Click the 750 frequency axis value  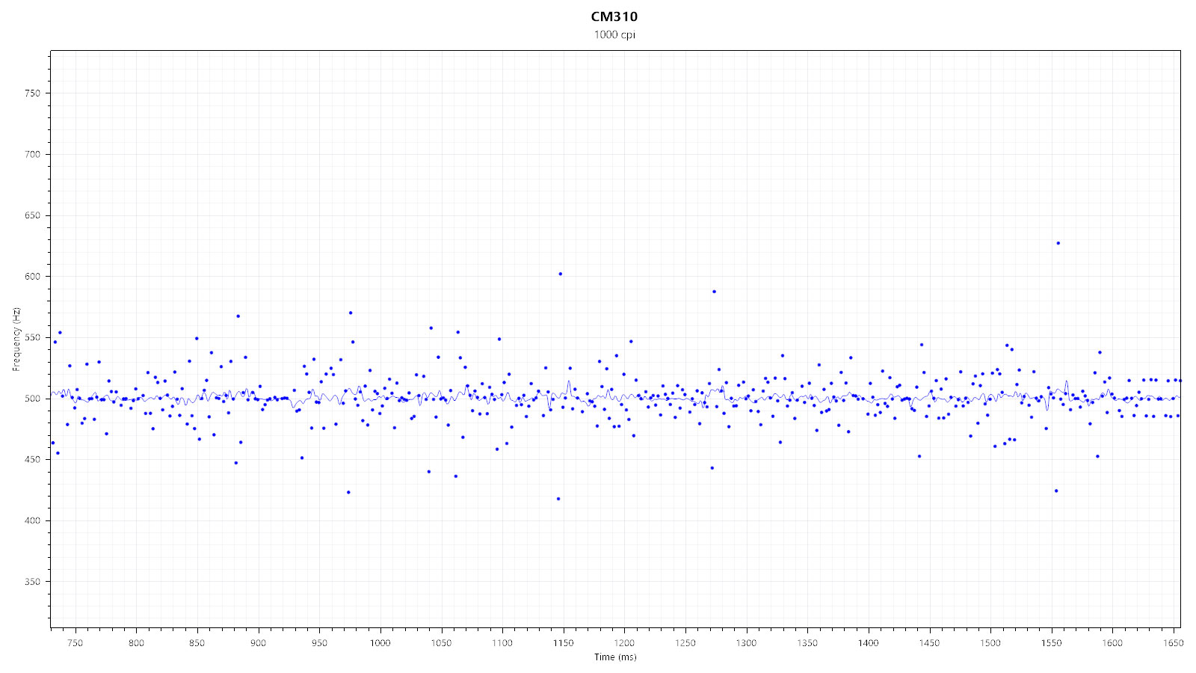(32, 93)
